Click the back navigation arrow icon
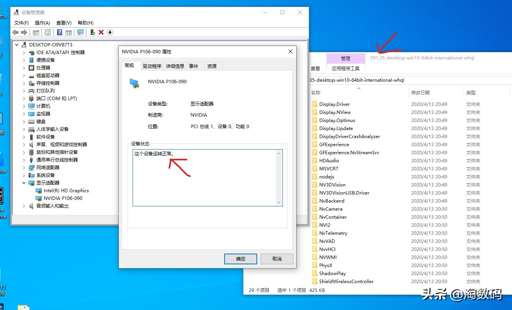The image size is (512, 310). tap(15, 32)
